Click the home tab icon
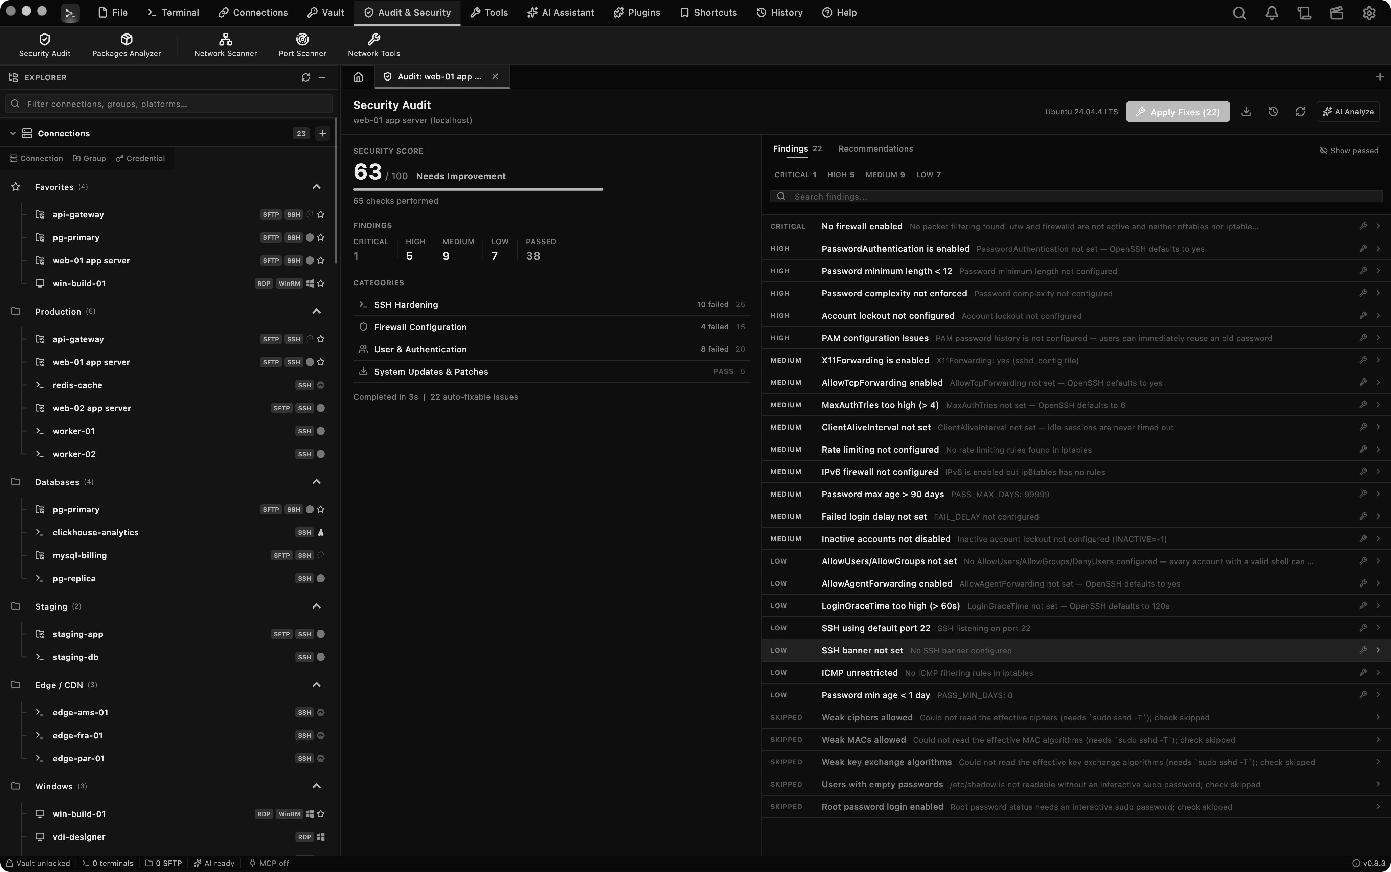1391x872 pixels. point(358,77)
